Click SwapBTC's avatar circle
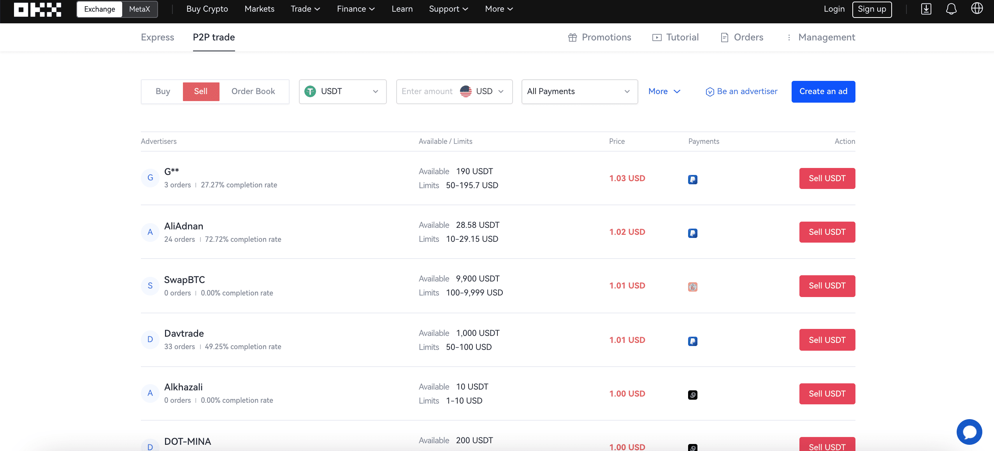The height and width of the screenshot is (451, 994). (150, 286)
